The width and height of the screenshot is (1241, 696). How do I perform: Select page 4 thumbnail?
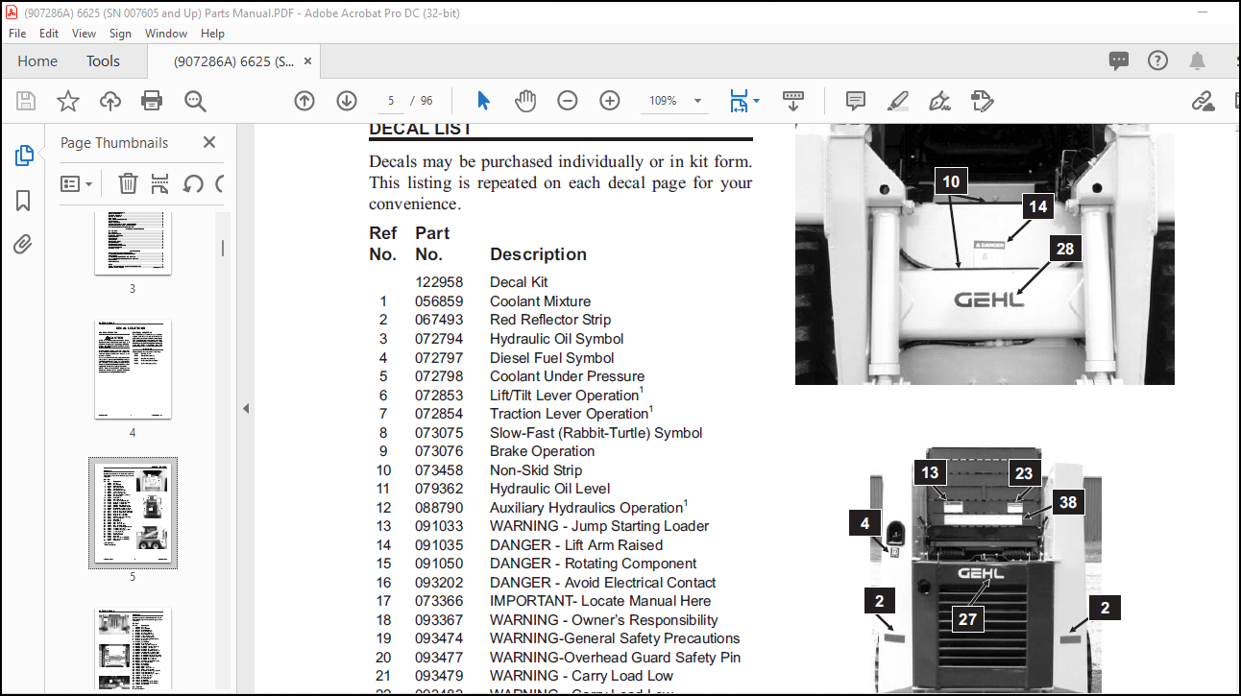tap(133, 371)
